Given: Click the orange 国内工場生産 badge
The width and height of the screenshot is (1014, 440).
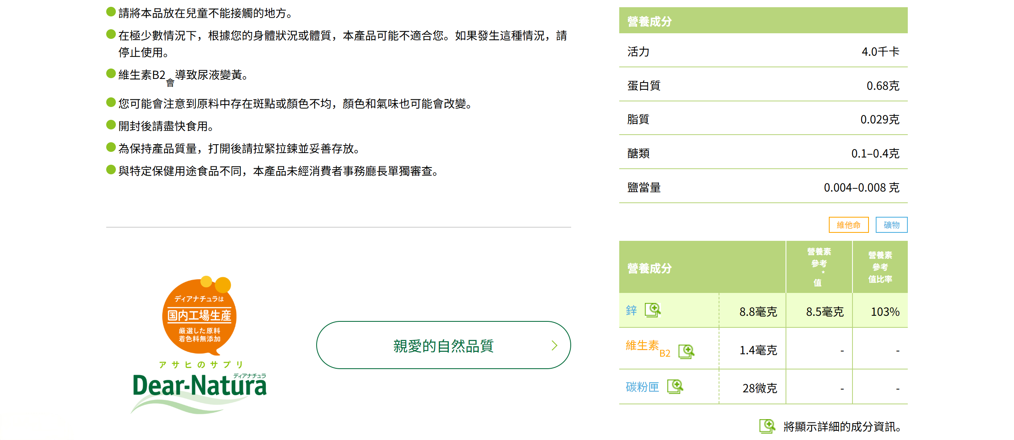Looking at the screenshot, I should [x=200, y=317].
